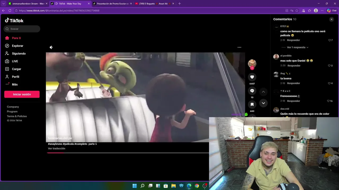Reply to el perdido's comment

(x=294, y=65)
